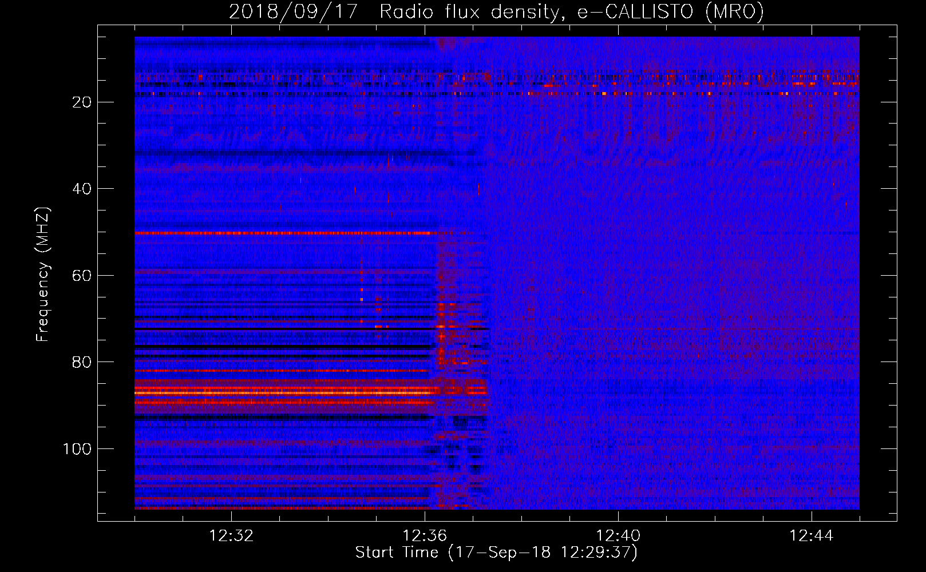Click the 12:36 time tick label

tap(425, 536)
